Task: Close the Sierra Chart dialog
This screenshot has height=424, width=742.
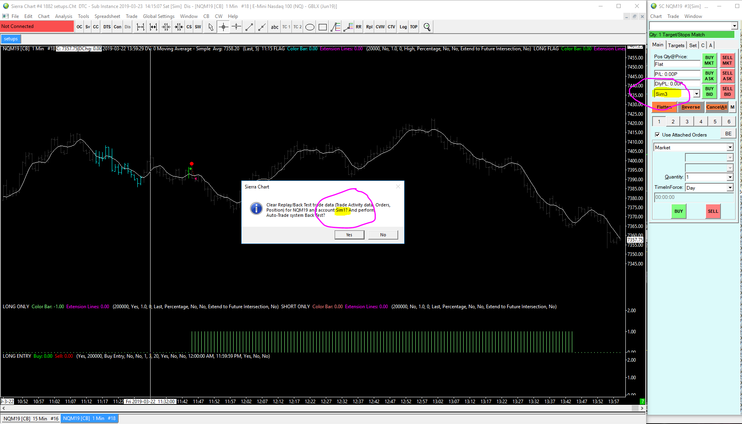Action: 398,186
